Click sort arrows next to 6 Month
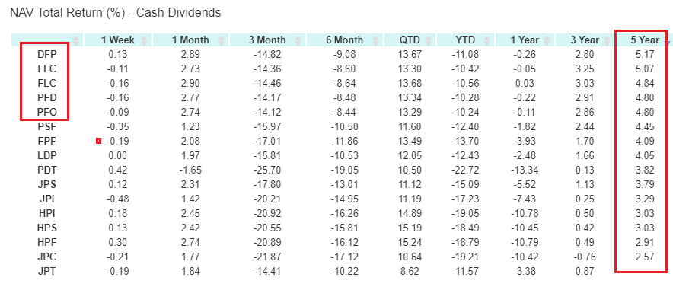 pos(376,40)
